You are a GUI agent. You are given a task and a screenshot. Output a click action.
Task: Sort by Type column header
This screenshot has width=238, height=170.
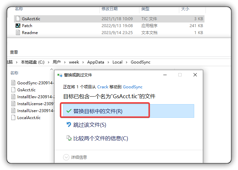(x=145, y=9)
